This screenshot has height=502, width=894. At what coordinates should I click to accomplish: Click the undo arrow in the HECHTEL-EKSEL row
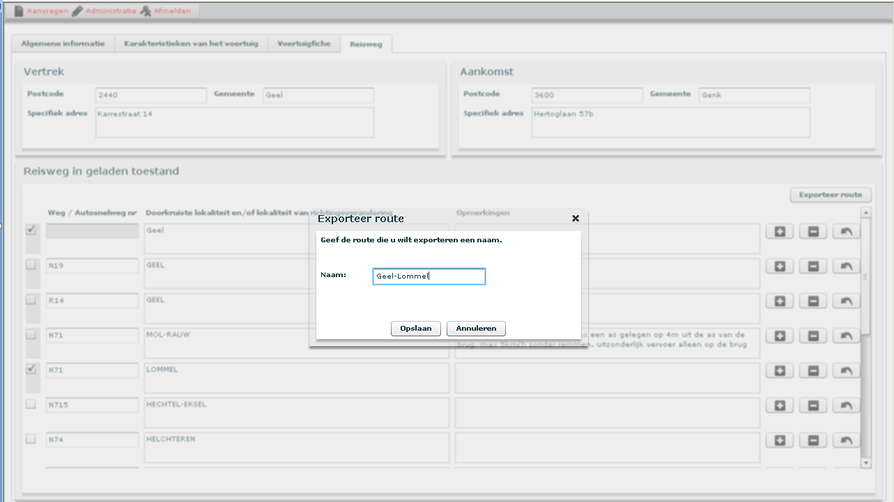pos(847,405)
